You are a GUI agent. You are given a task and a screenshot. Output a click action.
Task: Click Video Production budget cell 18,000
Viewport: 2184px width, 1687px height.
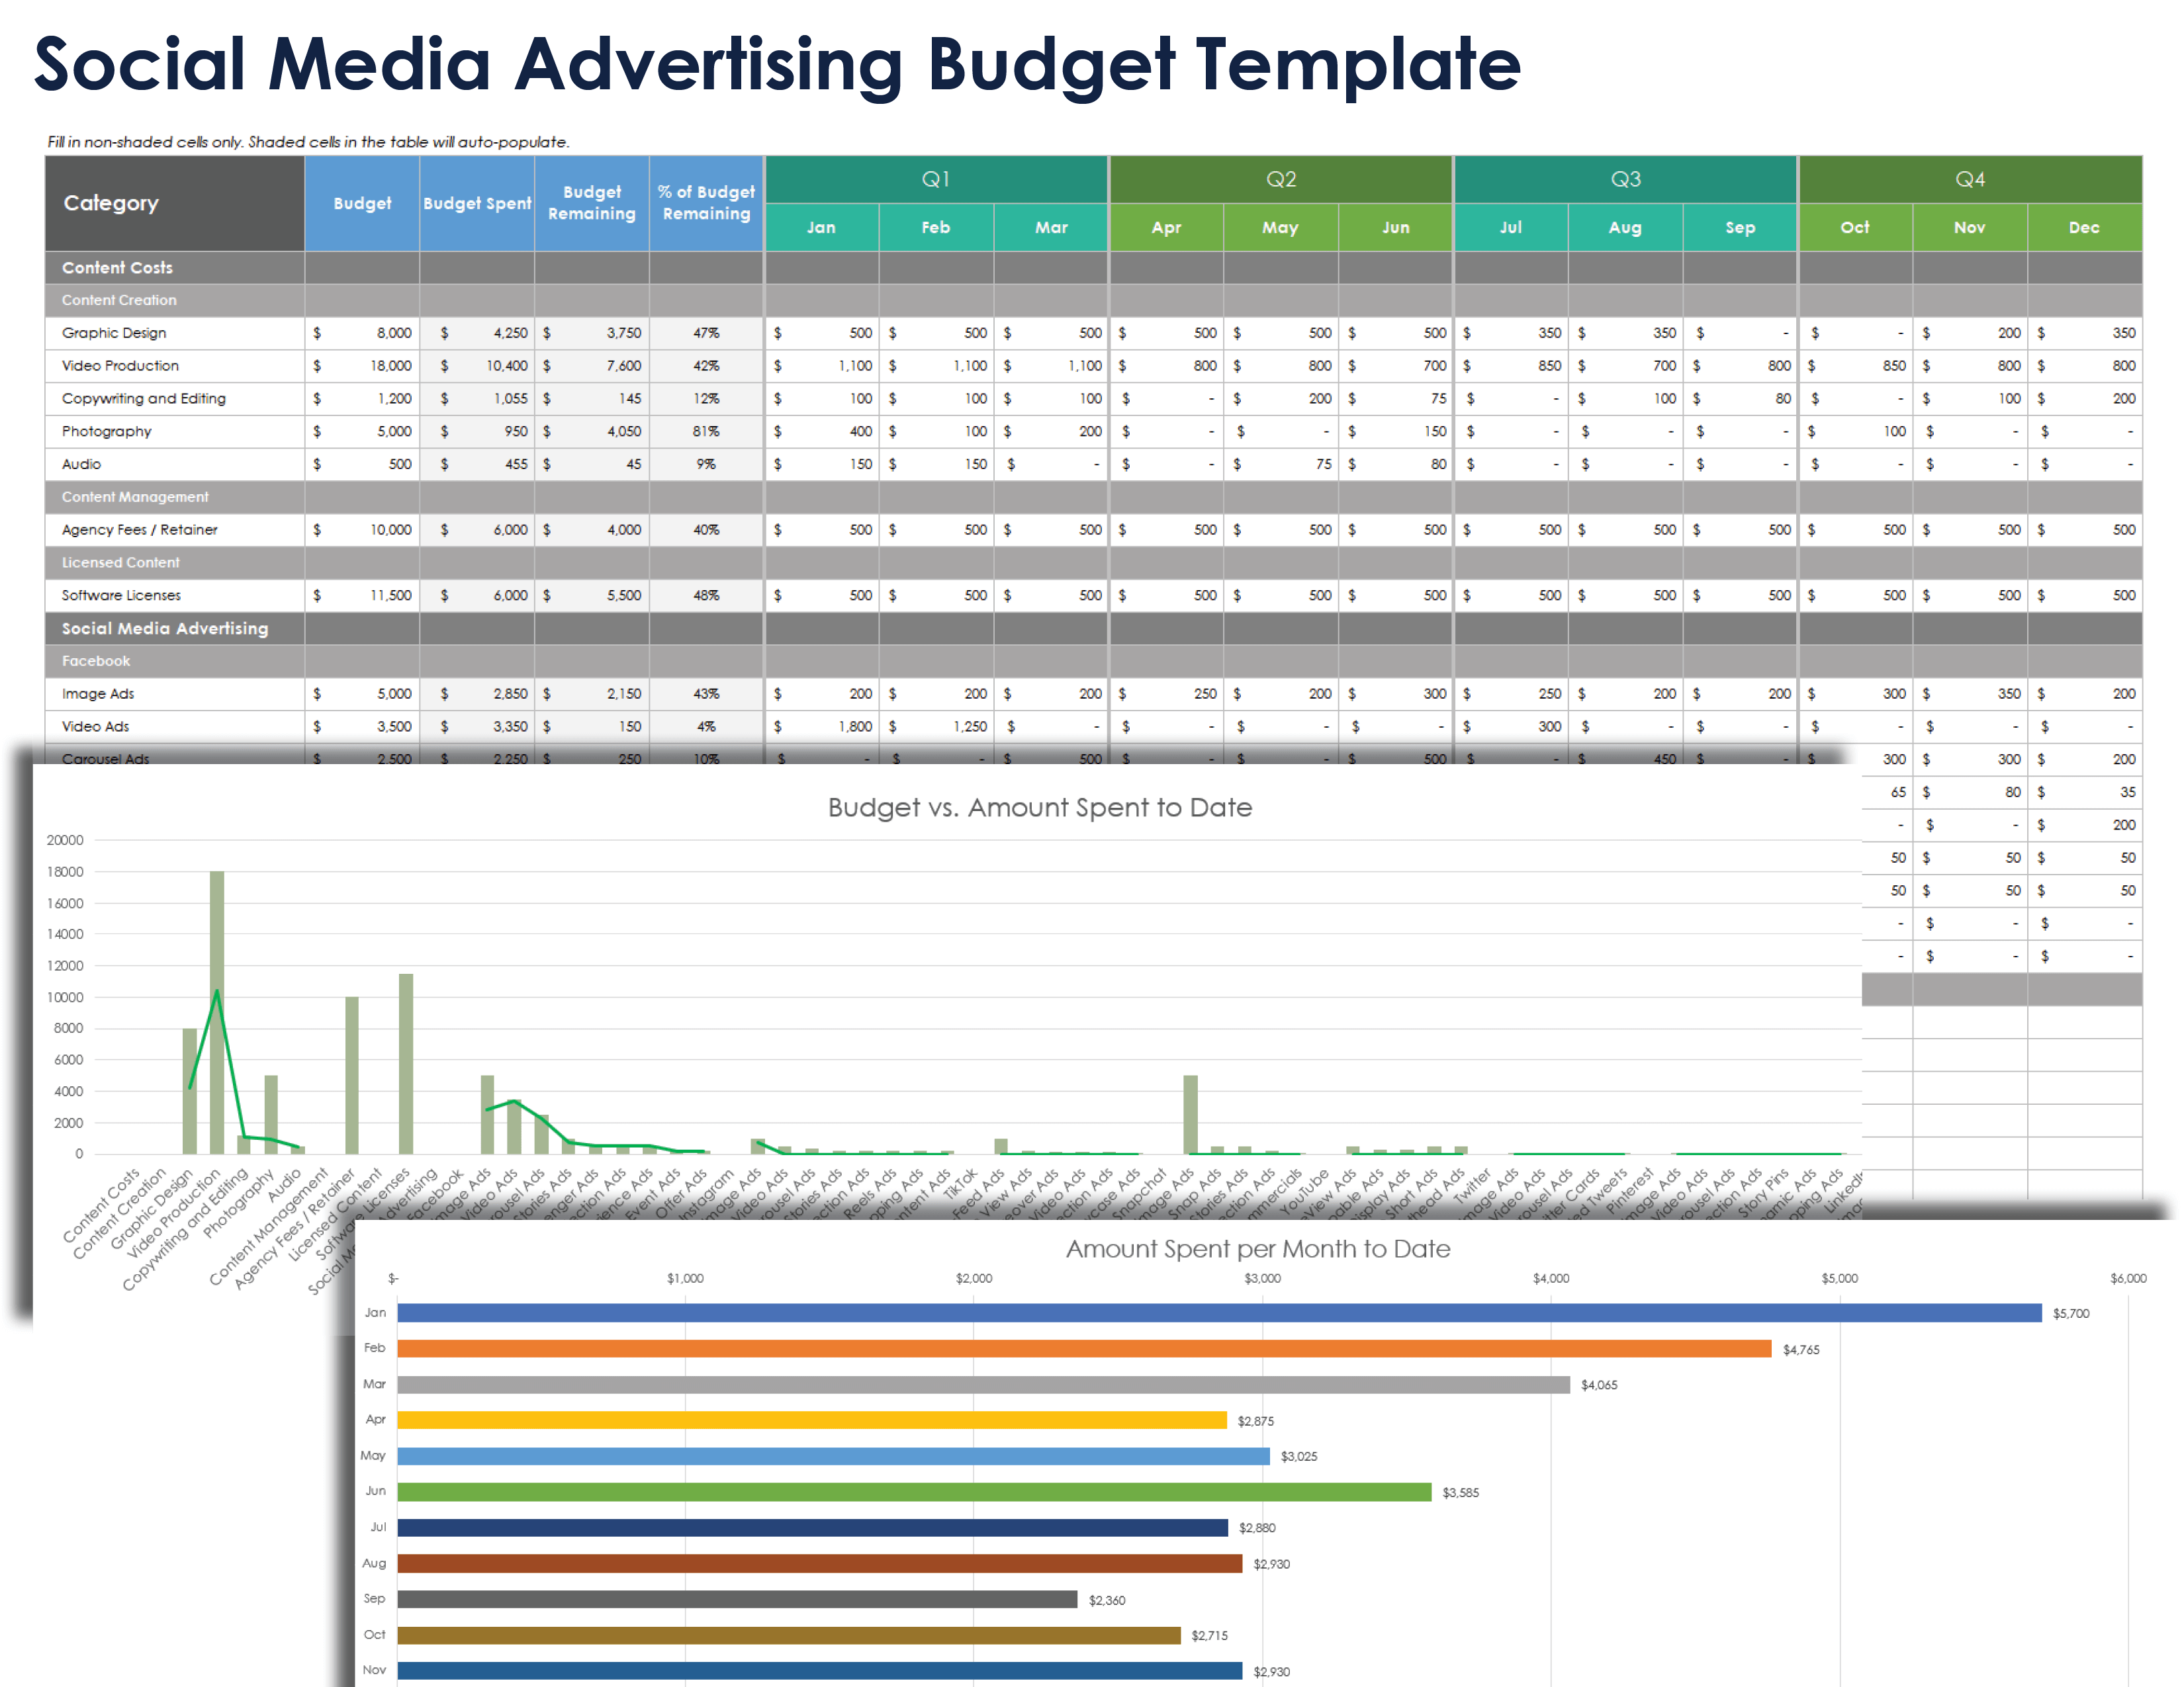click(362, 366)
